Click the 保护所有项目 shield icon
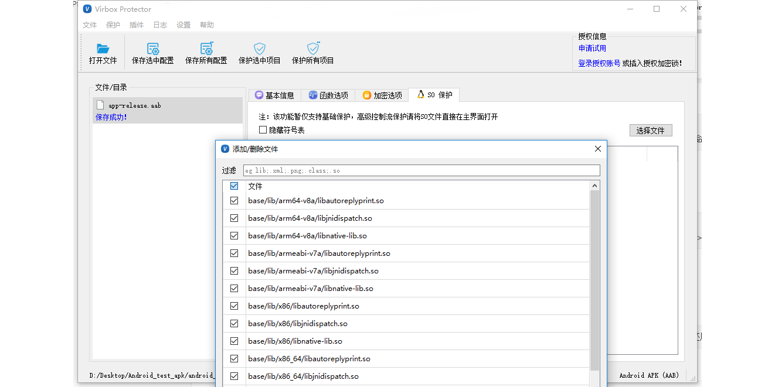This screenshot has width=775, height=387. click(312, 49)
